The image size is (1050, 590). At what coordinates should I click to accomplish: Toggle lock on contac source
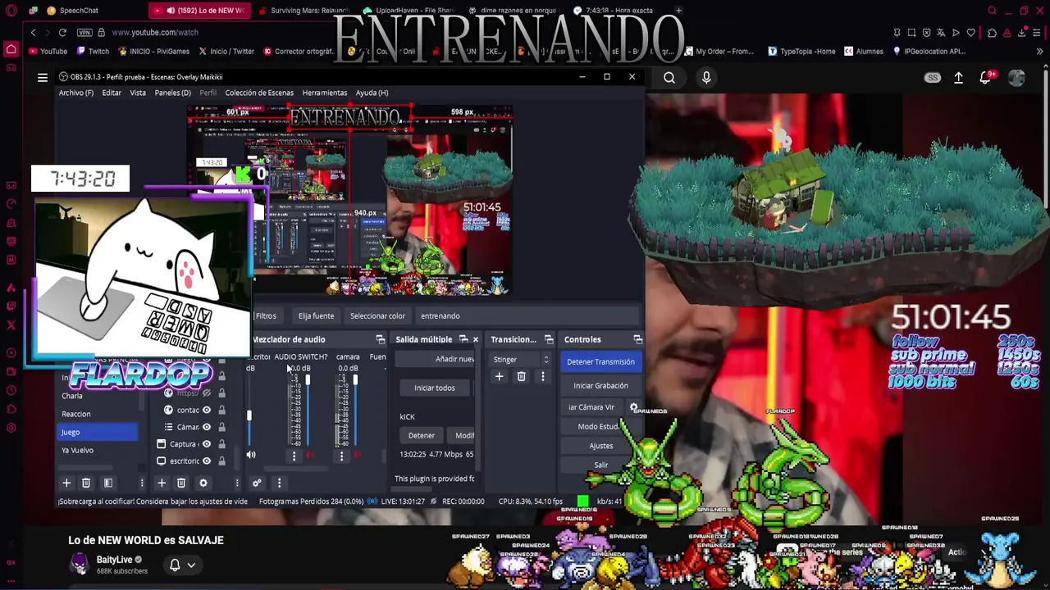pos(221,410)
